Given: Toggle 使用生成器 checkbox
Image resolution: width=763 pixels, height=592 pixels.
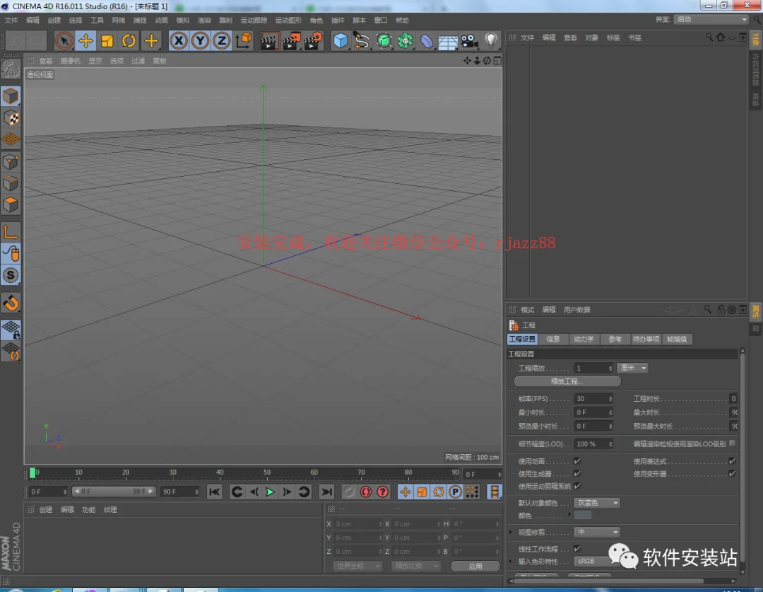Looking at the screenshot, I should coord(577,474).
